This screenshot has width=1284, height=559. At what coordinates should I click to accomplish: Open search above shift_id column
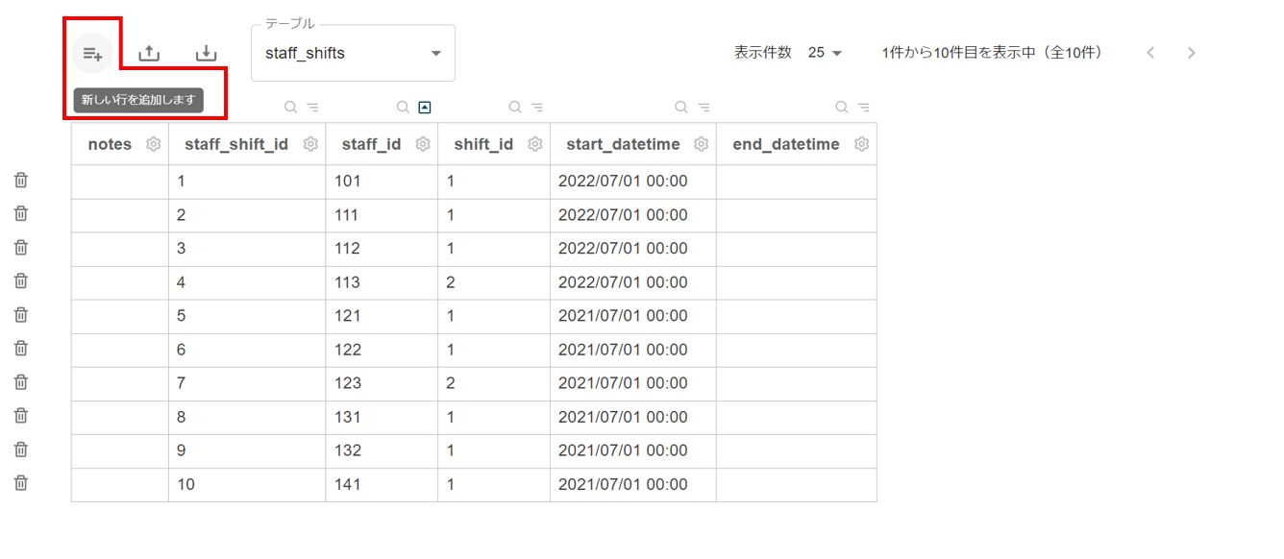point(515,108)
